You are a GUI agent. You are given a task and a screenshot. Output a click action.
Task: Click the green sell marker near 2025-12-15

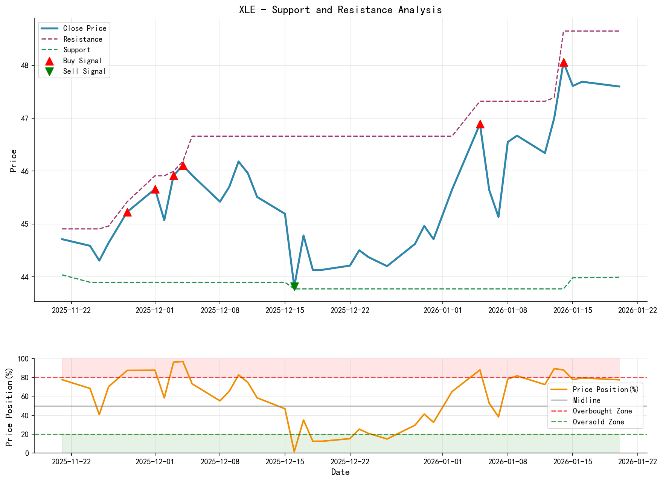294,286
